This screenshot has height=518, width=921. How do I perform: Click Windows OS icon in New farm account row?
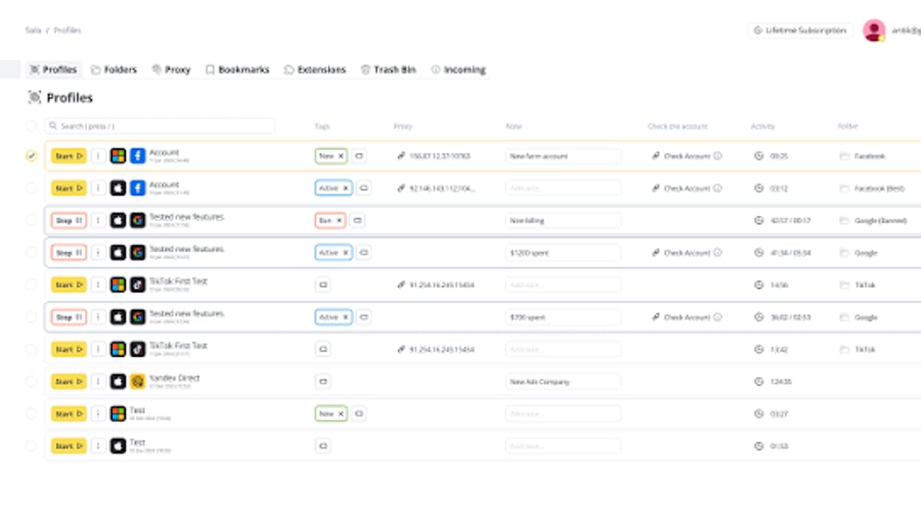(x=117, y=156)
